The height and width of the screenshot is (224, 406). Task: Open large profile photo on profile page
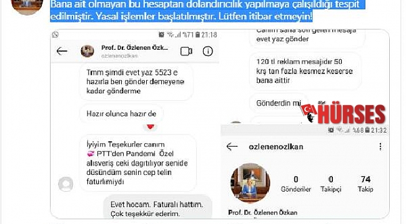[250, 183]
